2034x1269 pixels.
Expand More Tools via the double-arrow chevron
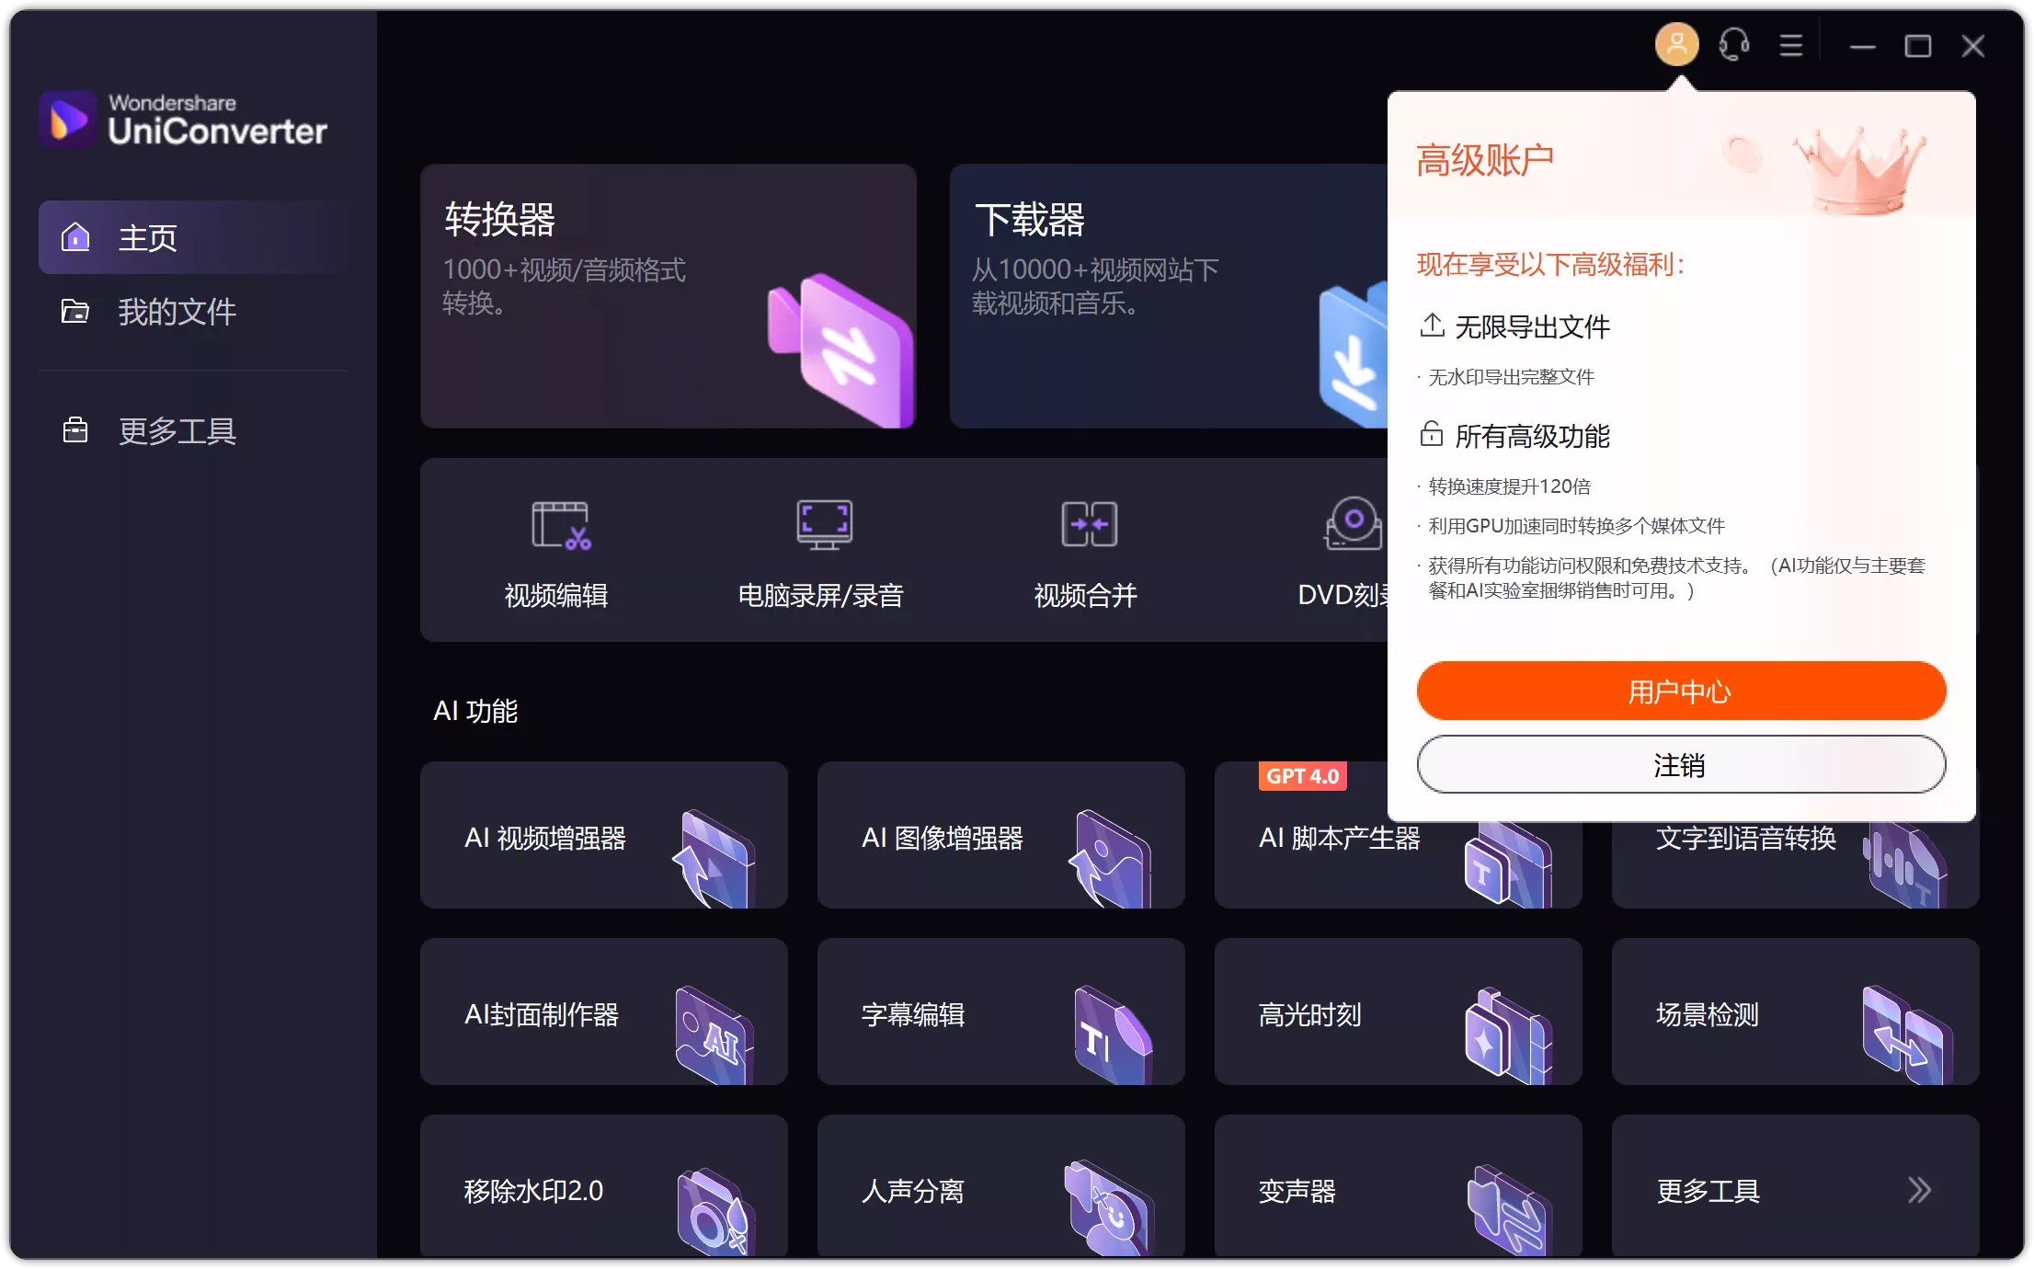1918,1189
